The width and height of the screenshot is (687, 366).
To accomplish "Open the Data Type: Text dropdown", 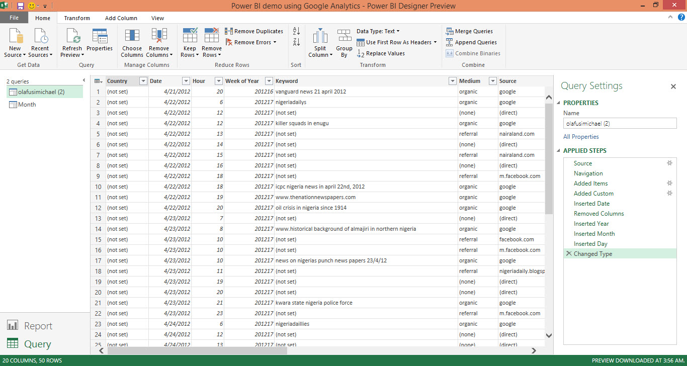I will pos(377,31).
